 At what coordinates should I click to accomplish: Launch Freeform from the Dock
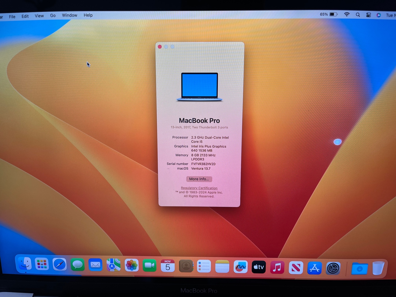[x=241, y=267]
